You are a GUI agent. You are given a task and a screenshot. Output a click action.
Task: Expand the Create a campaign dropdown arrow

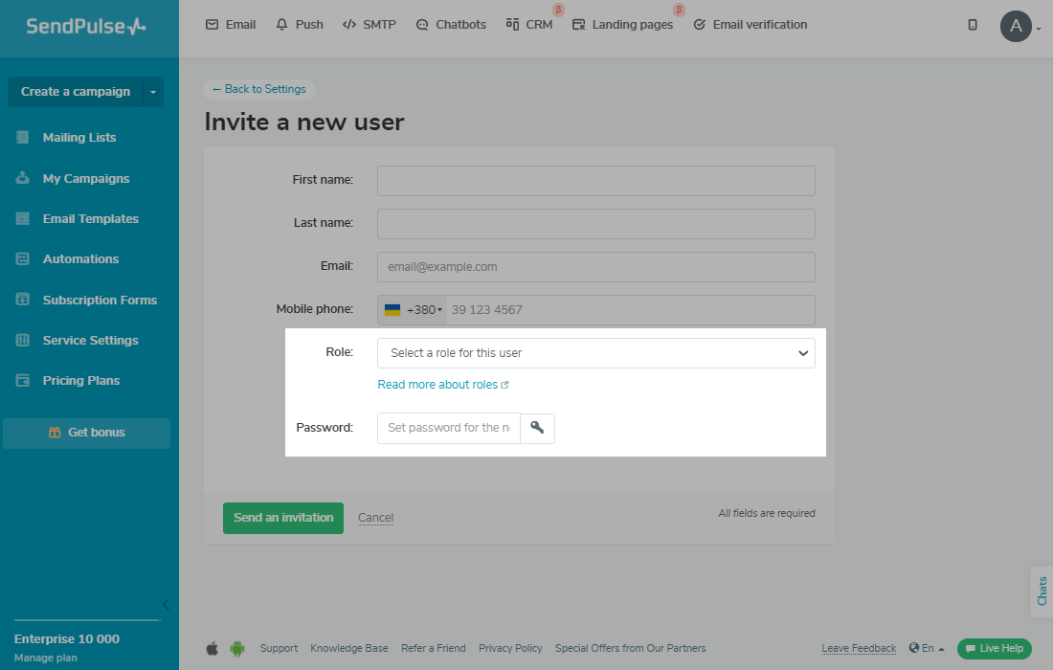coord(153,92)
